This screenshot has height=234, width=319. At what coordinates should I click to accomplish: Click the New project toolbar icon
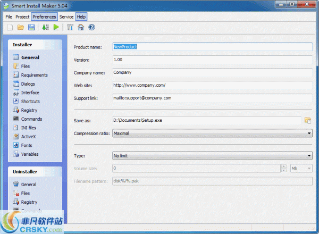pos(10,27)
